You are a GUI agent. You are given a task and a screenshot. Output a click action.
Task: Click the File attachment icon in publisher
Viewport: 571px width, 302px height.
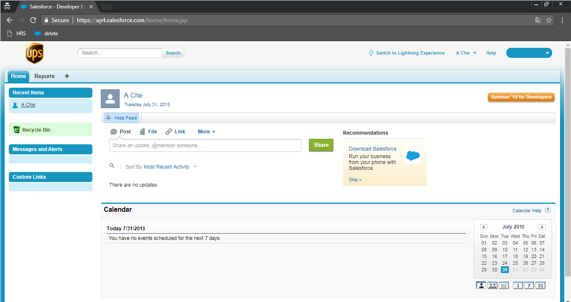click(x=143, y=132)
